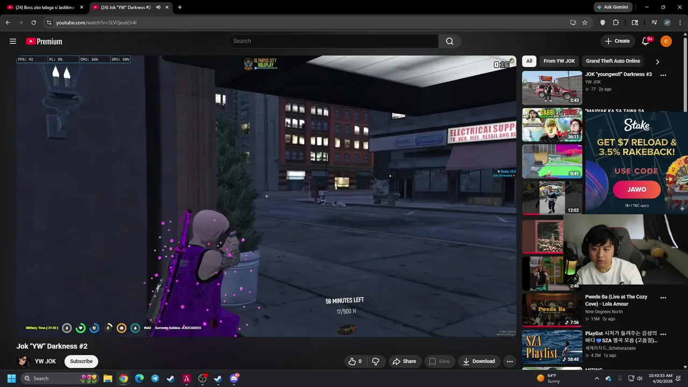Play or pause the video player
688x387 pixels.
coord(266,196)
